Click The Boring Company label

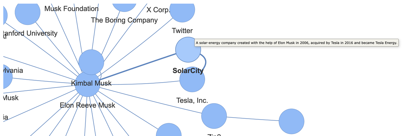tap(124, 20)
